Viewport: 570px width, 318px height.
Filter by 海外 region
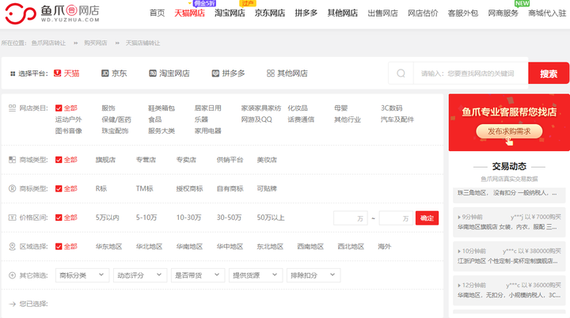coord(385,246)
